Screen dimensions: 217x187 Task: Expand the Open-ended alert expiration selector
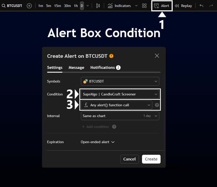(x=98, y=142)
